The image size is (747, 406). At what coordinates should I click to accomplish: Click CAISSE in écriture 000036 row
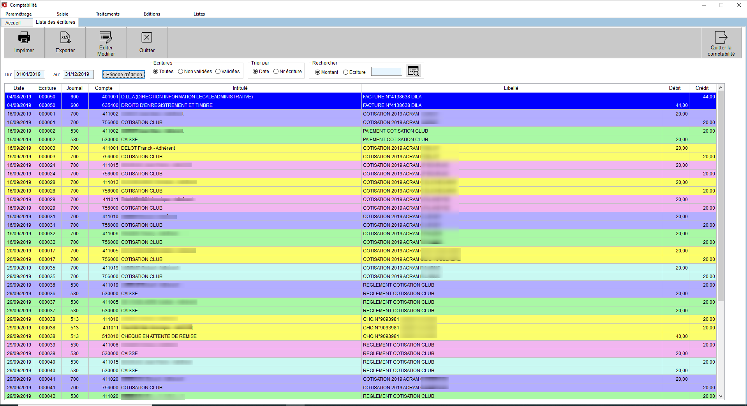click(129, 294)
